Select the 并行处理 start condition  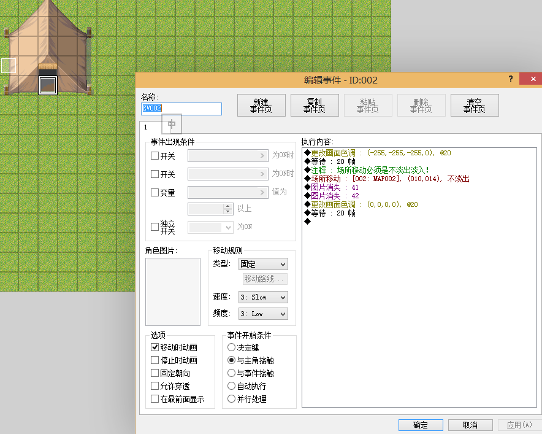231,399
